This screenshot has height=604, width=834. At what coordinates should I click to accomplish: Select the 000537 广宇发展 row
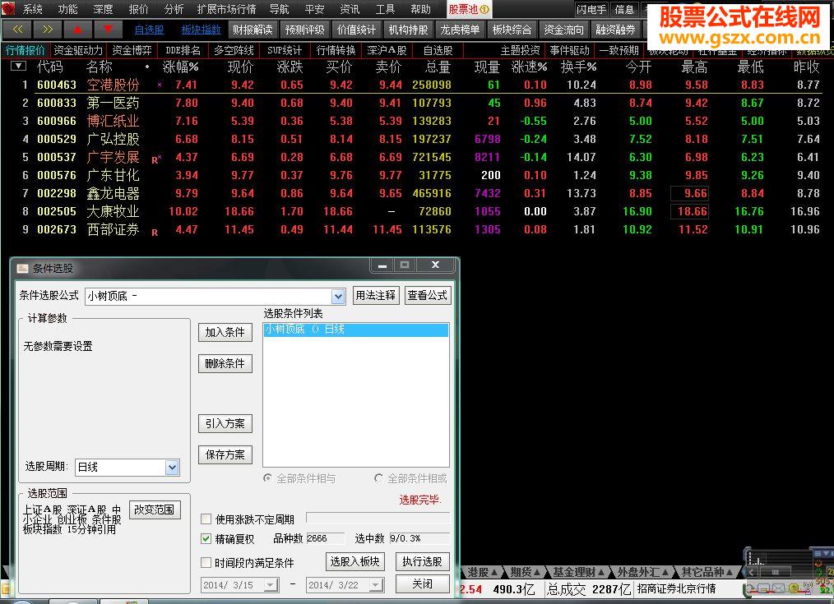pyautogui.click(x=417, y=157)
